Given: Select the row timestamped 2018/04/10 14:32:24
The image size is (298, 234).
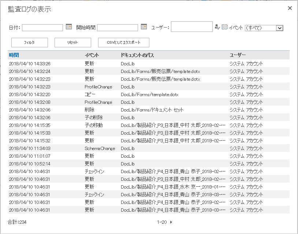Looking at the screenshot, I should [149, 71].
